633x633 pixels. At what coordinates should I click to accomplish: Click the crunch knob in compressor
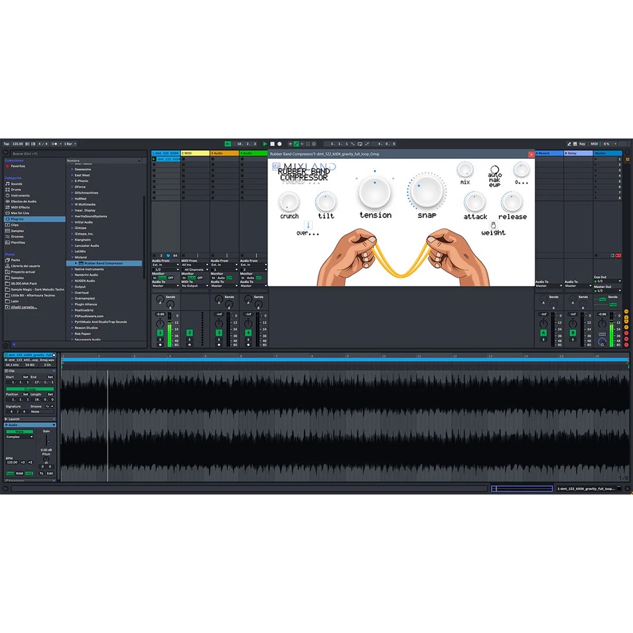pyautogui.click(x=289, y=202)
